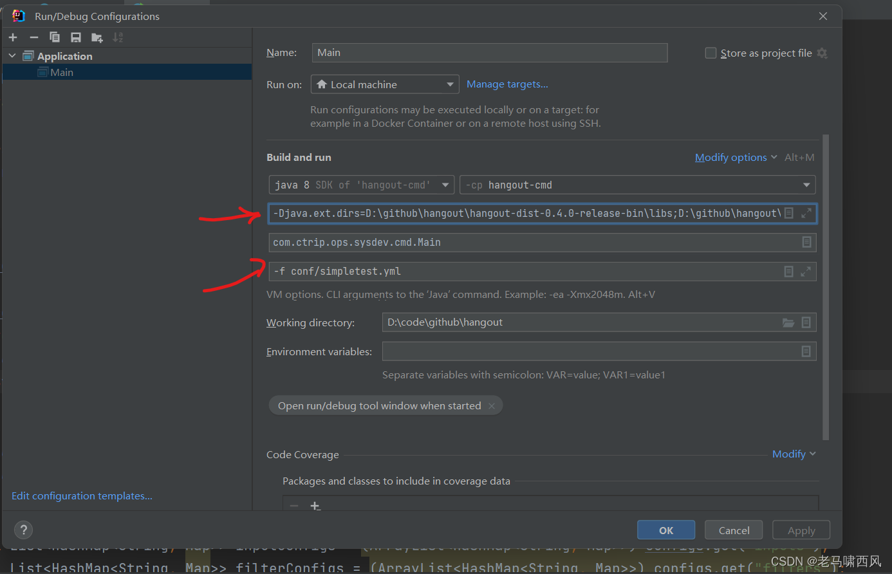This screenshot has width=892, height=574.
Task: Select the Main configuration in the tree
Action: 127,72
